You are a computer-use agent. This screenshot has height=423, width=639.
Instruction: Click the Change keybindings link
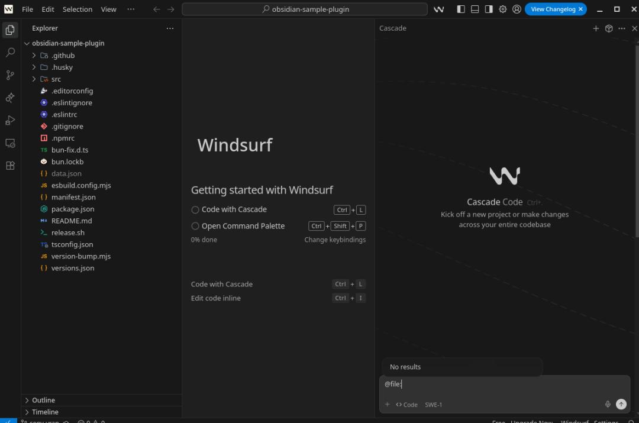tap(335, 240)
